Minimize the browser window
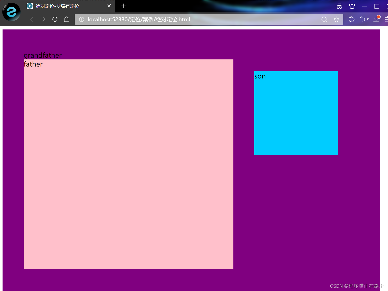The image size is (388, 291). pos(365,6)
